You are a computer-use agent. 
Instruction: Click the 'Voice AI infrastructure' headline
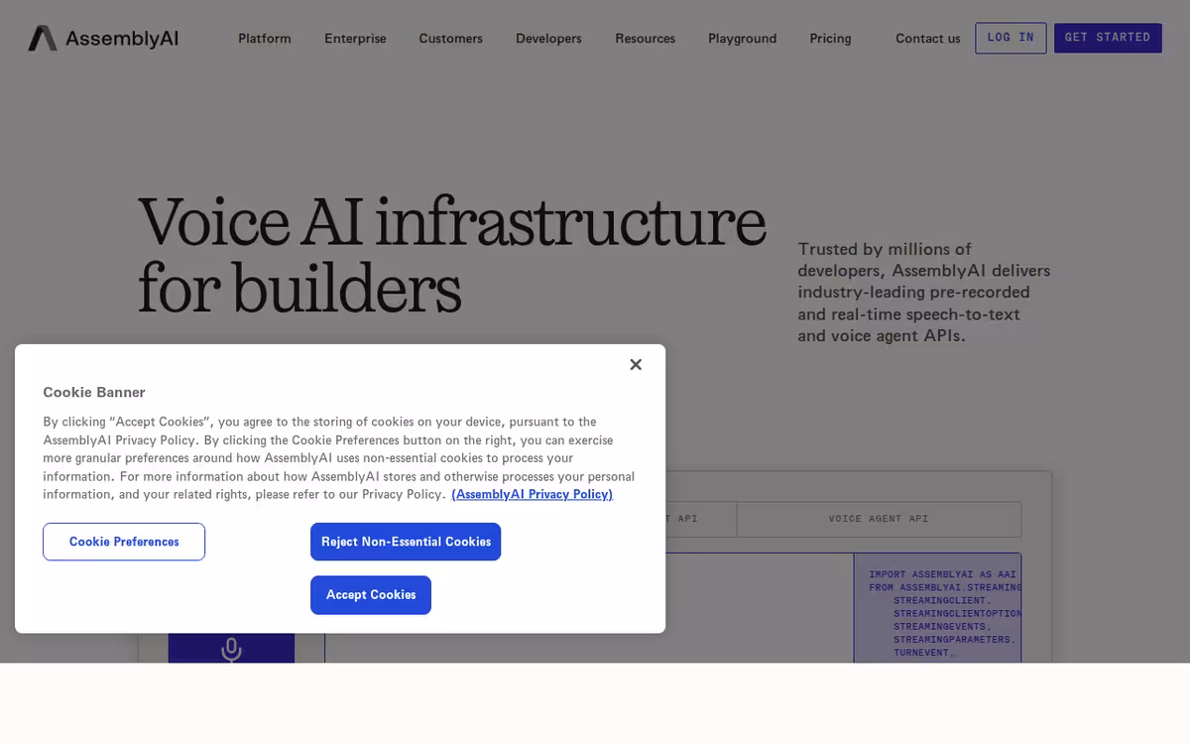[x=452, y=222]
